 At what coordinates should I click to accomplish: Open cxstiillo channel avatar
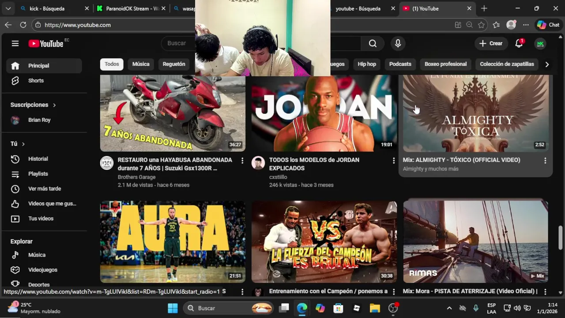click(258, 163)
